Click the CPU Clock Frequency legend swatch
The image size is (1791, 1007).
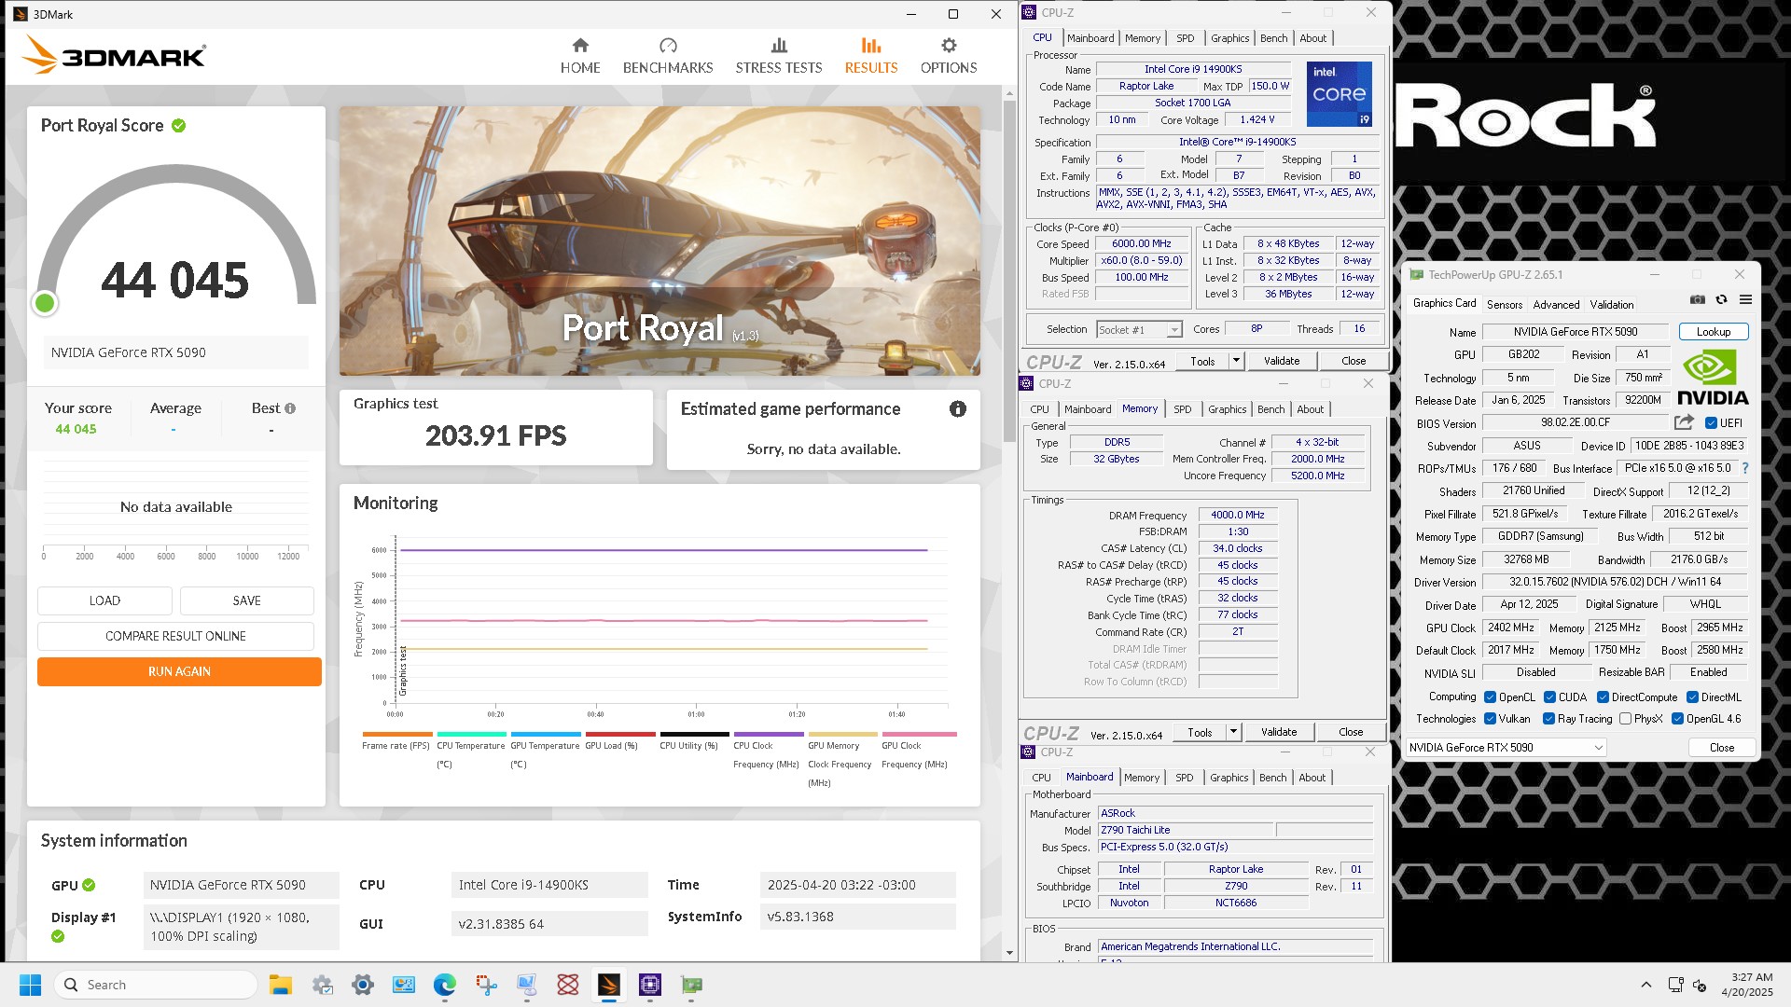point(769,734)
